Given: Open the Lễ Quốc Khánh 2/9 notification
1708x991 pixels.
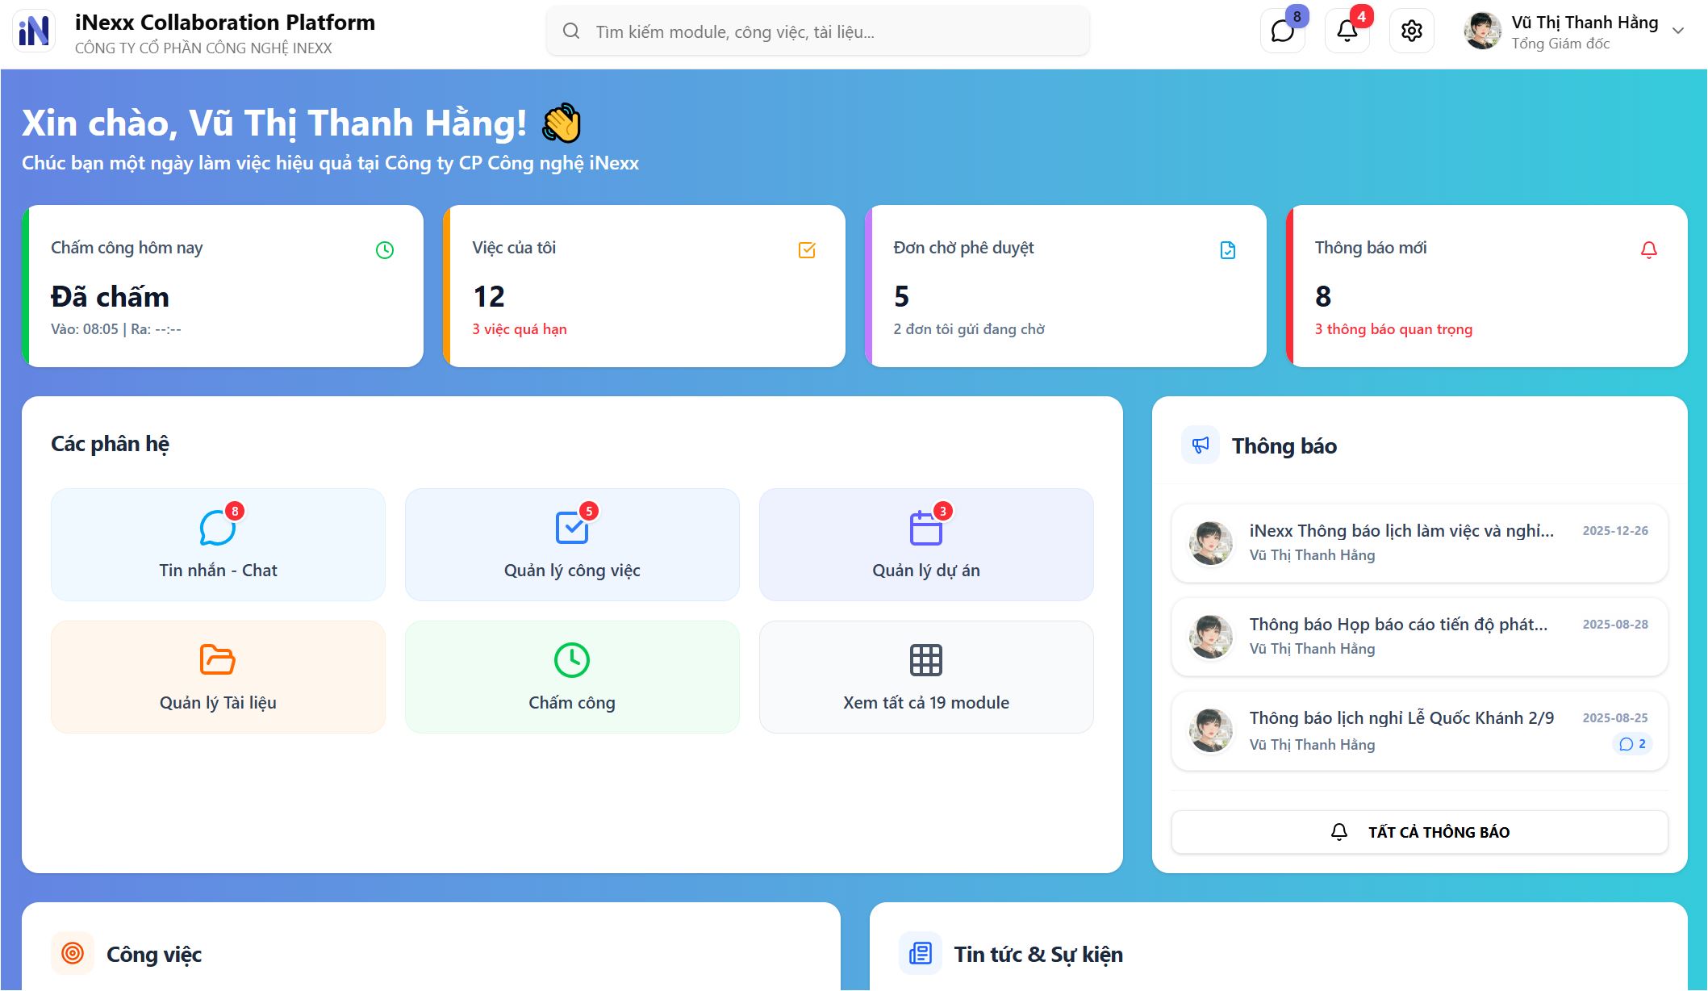Looking at the screenshot, I should click(1401, 718).
